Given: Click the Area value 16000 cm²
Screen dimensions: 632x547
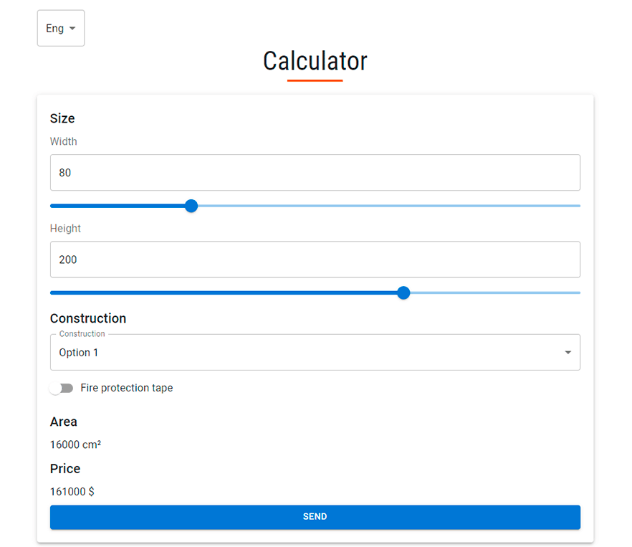Looking at the screenshot, I should coord(75,444).
